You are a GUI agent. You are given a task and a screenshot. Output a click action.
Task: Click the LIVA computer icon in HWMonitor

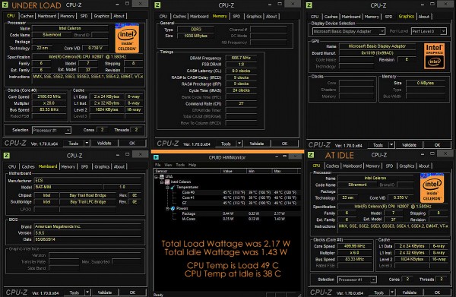(162, 176)
